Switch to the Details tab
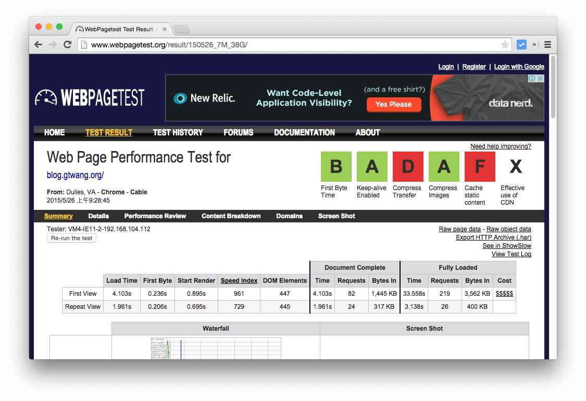Screen dimensions: 586x401 98,216
